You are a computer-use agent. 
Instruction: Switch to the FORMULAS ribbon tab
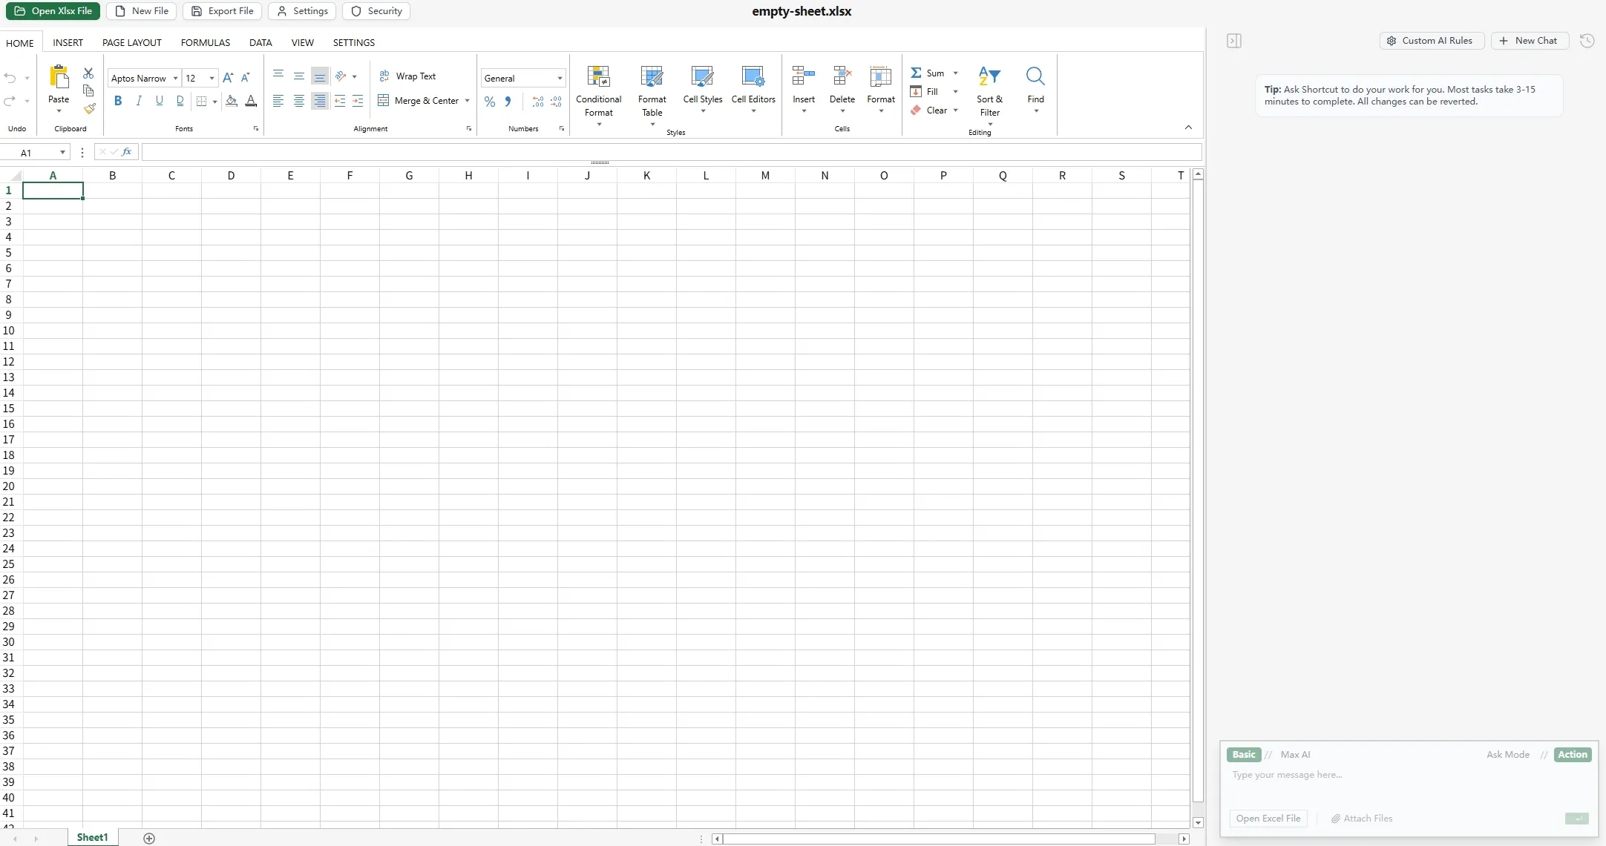pos(205,43)
